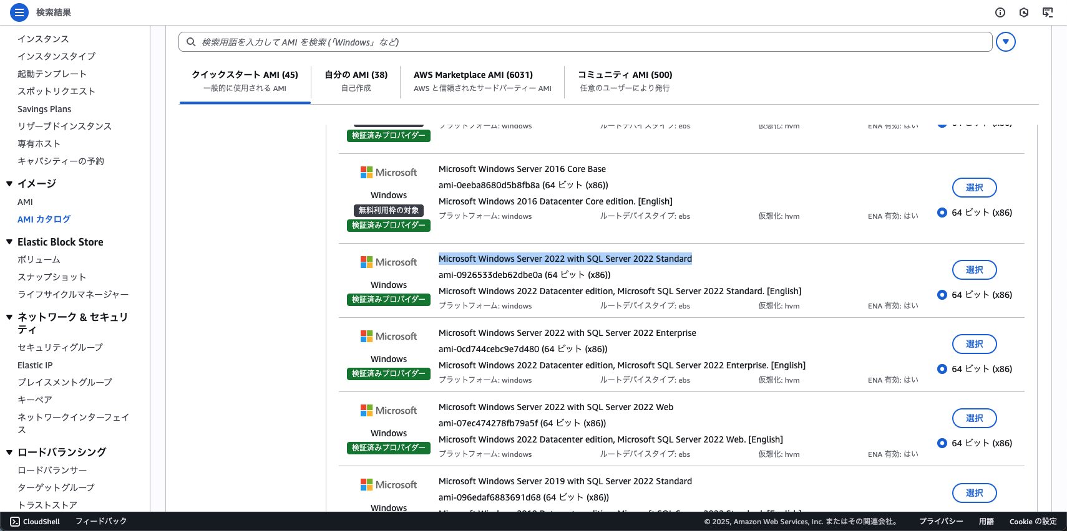
Task: Open トラストストア in sidebar
Action: 47,505
